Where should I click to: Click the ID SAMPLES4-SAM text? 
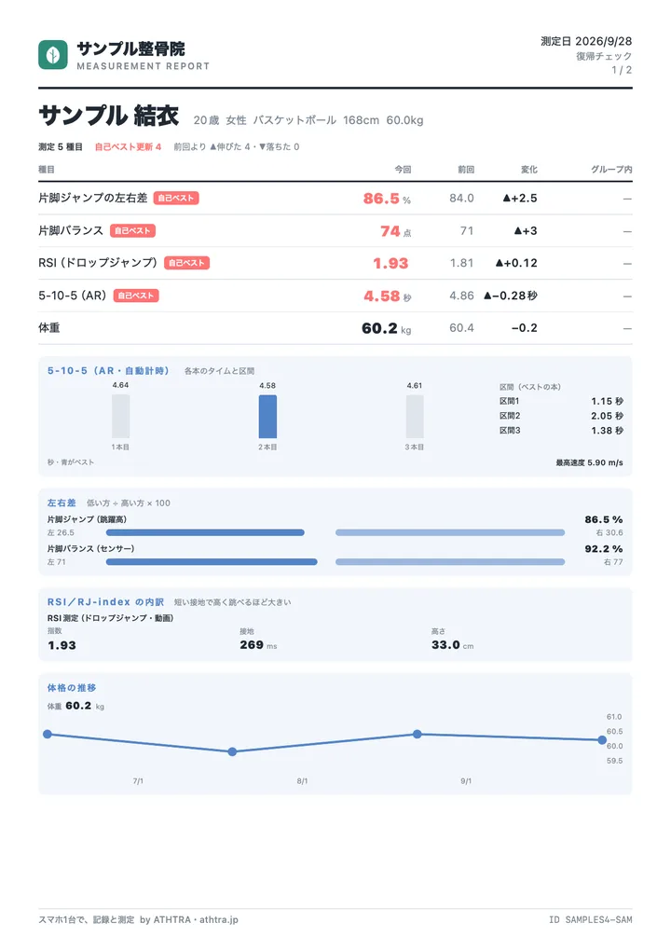pyautogui.click(x=591, y=920)
